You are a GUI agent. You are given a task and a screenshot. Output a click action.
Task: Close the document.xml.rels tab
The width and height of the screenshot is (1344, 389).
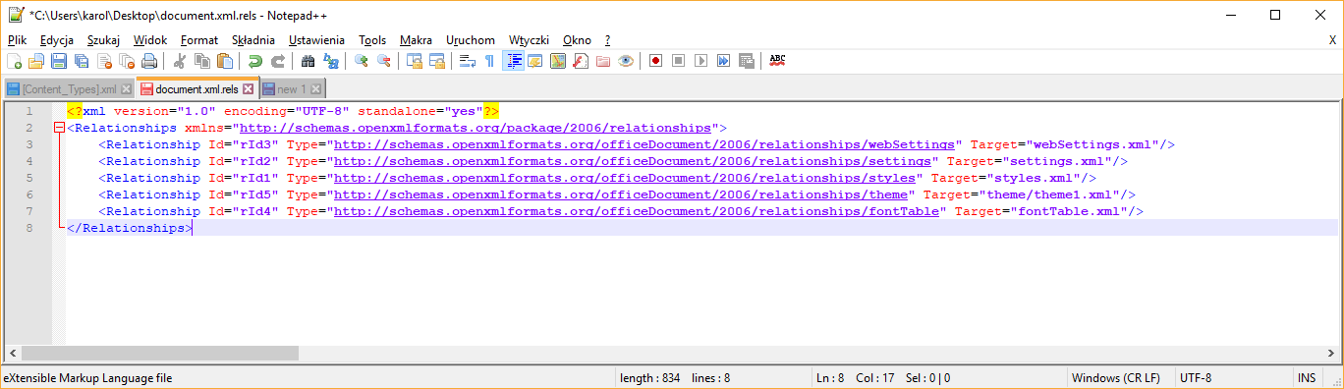click(x=249, y=89)
